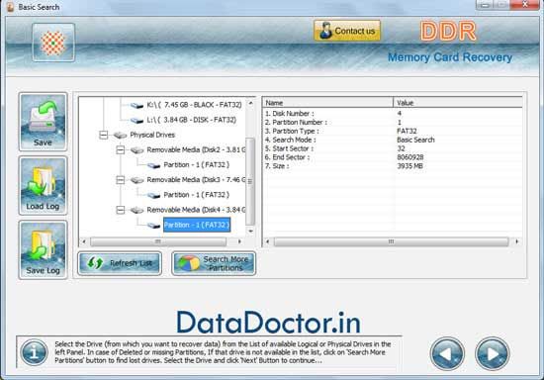Select Removable Media Disk2 entry
544x380 pixels.
point(196,149)
